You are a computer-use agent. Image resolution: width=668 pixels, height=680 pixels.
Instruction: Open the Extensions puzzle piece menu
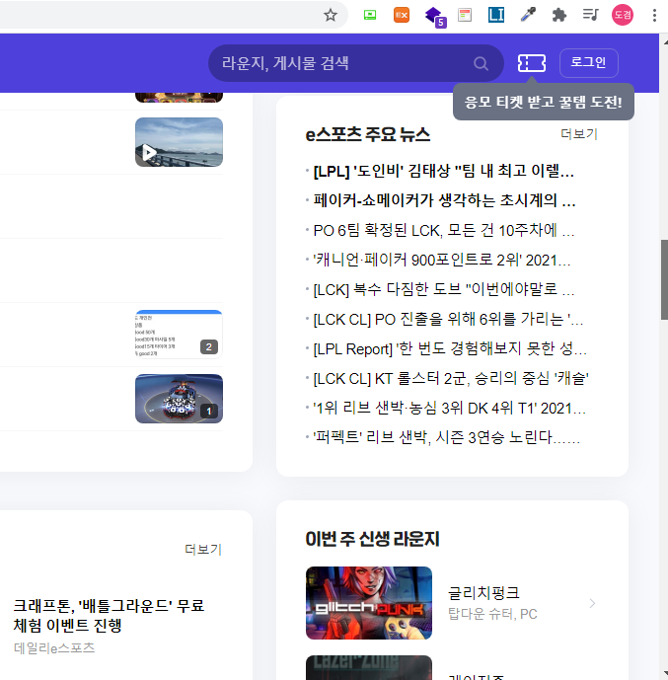[x=559, y=15]
